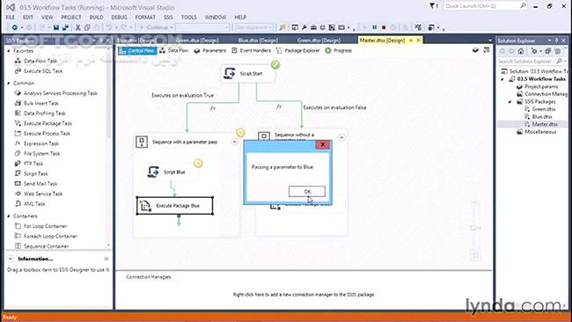
Task: Collapse the Common toolbox group
Action: pos(9,84)
